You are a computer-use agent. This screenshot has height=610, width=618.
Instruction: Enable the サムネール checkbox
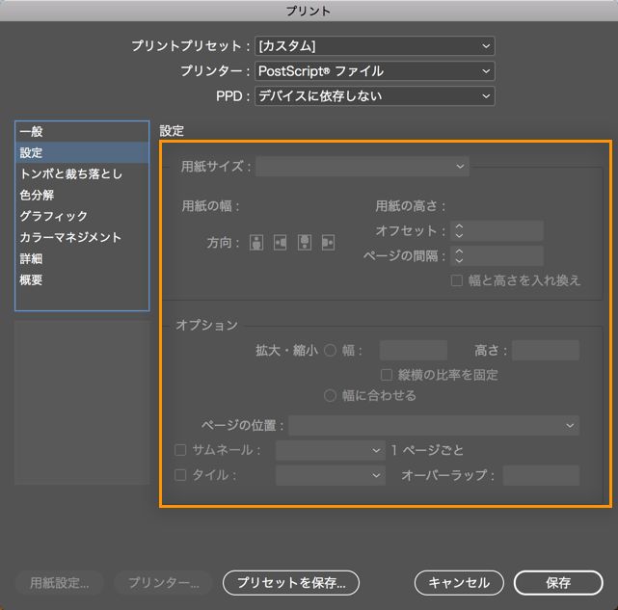[x=180, y=450]
